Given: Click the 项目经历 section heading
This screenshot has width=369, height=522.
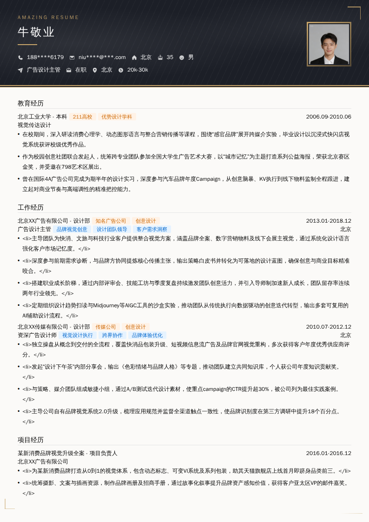Looking at the screenshot, I should pos(31,440).
